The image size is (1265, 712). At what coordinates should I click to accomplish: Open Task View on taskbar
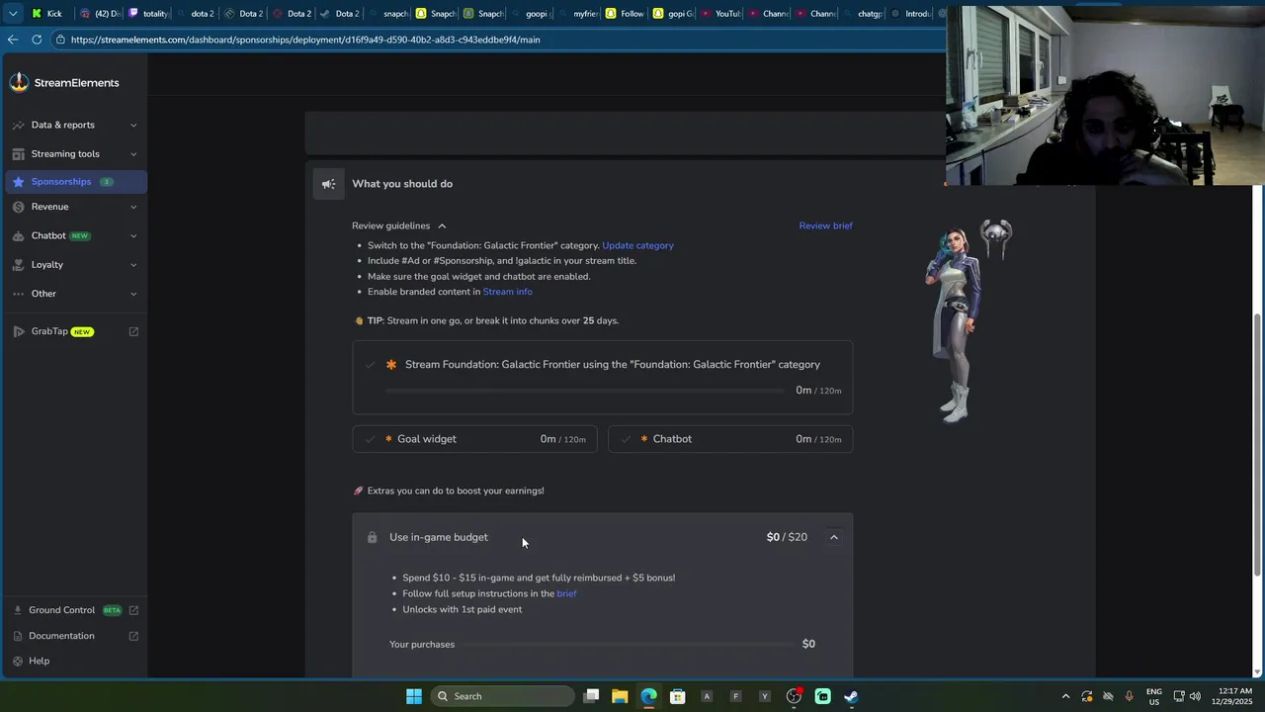coord(591,696)
